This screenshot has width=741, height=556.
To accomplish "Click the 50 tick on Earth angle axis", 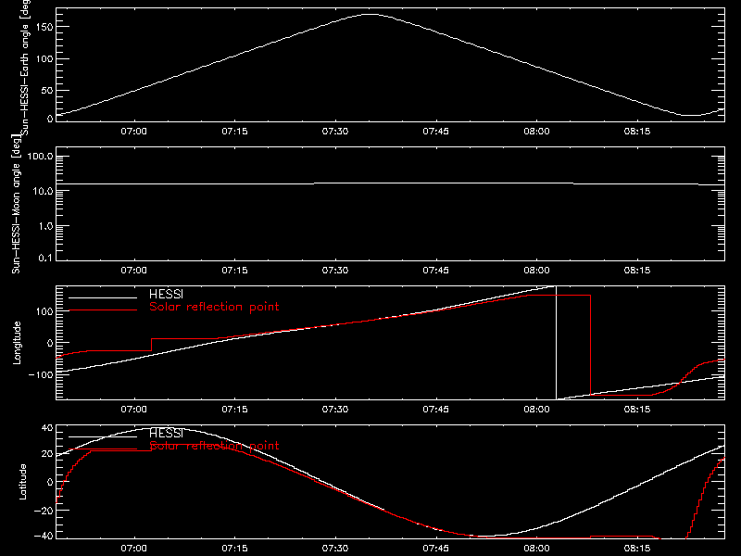I will click(47, 90).
